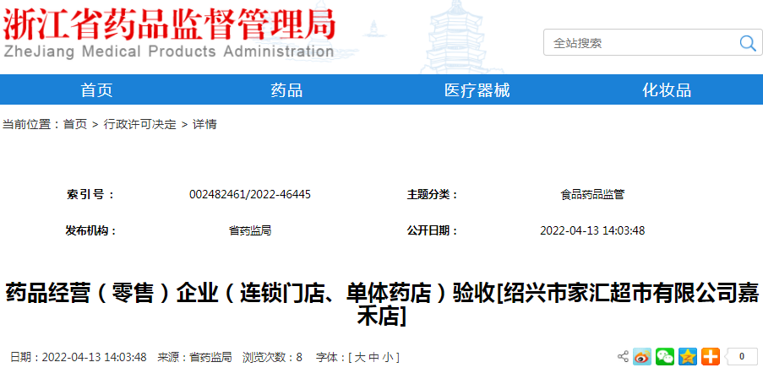Share via the generic share icon
Screen dimensions: 763x373
click(624, 357)
